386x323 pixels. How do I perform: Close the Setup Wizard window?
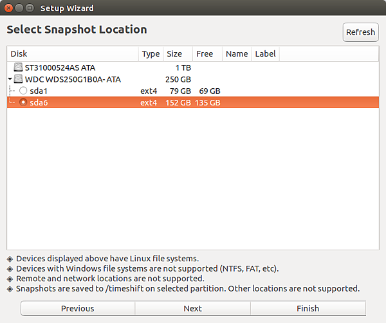pos(8,8)
